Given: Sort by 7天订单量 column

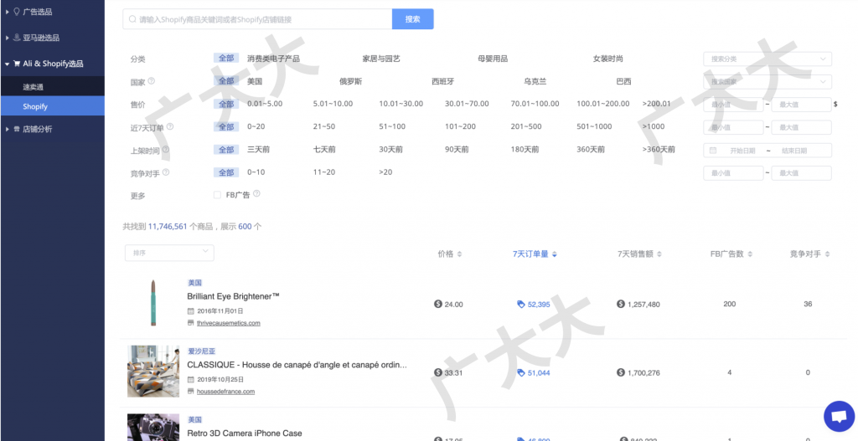Looking at the screenshot, I should (535, 254).
